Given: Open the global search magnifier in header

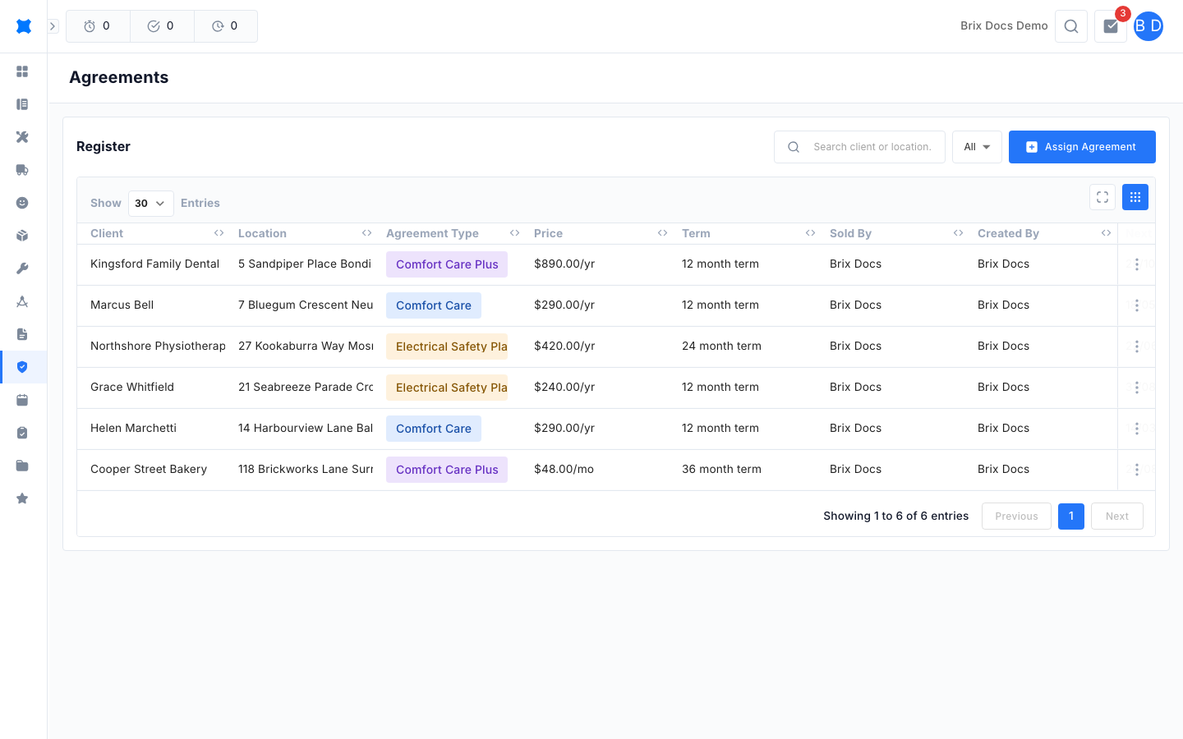Looking at the screenshot, I should coord(1071,26).
